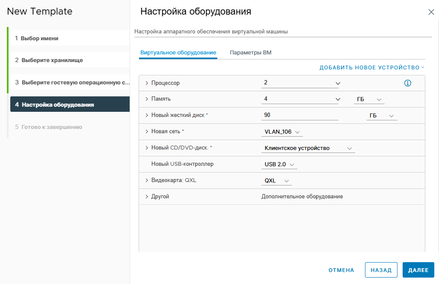Image resolution: width=439 pixels, height=284 pixels.
Task: Go to step 3 guest OS selection
Action: tap(70, 82)
